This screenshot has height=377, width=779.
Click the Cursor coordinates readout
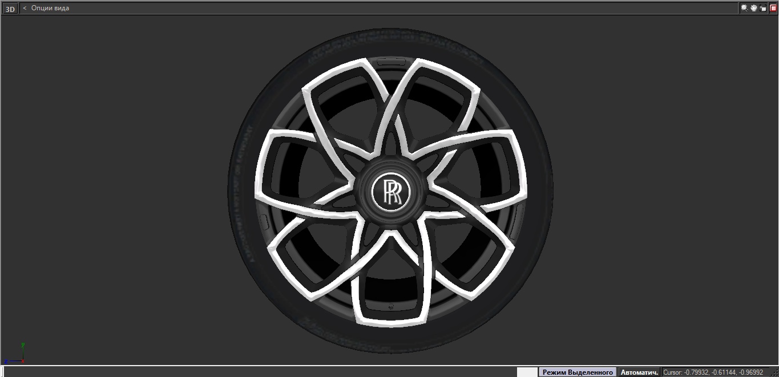coord(713,372)
